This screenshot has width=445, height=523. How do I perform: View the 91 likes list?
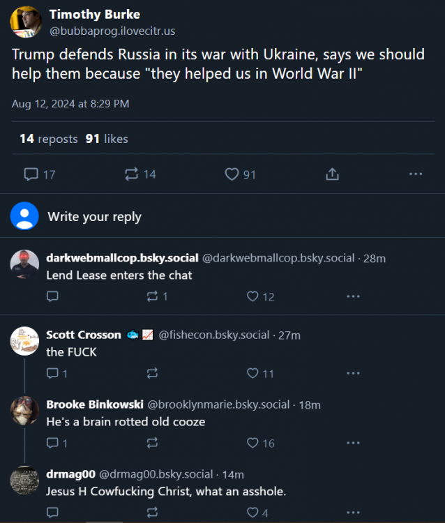(107, 139)
